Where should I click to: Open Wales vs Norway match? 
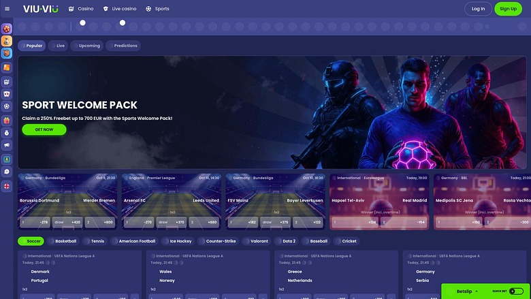click(208, 274)
